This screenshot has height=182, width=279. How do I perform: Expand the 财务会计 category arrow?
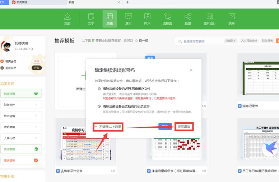pos(36,104)
